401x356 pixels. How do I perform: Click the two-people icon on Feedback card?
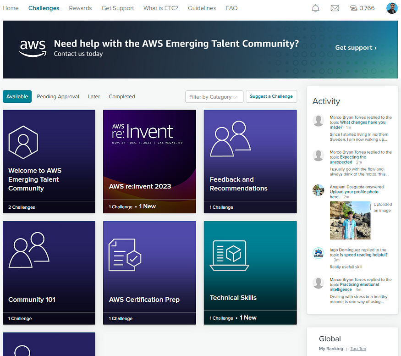point(230,139)
